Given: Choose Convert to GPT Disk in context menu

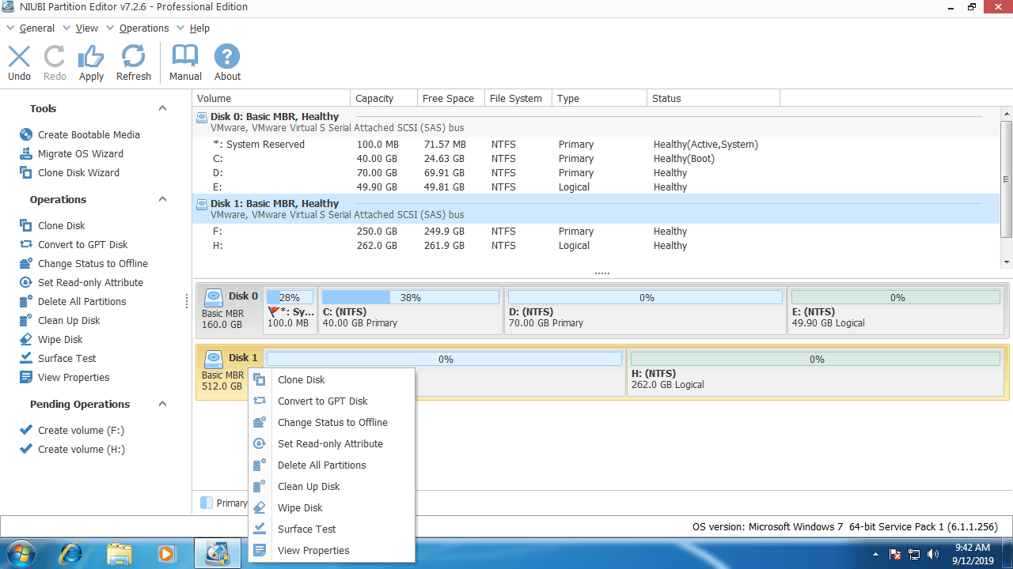Looking at the screenshot, I should coord(322,401).
